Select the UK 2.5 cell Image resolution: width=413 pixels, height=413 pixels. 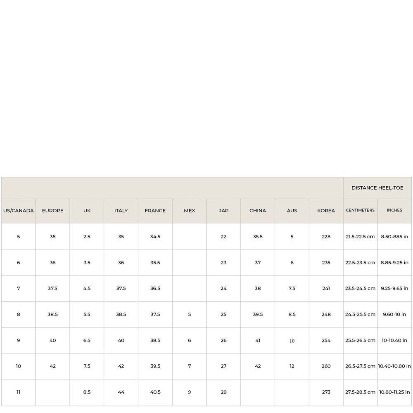pos(87,237)
